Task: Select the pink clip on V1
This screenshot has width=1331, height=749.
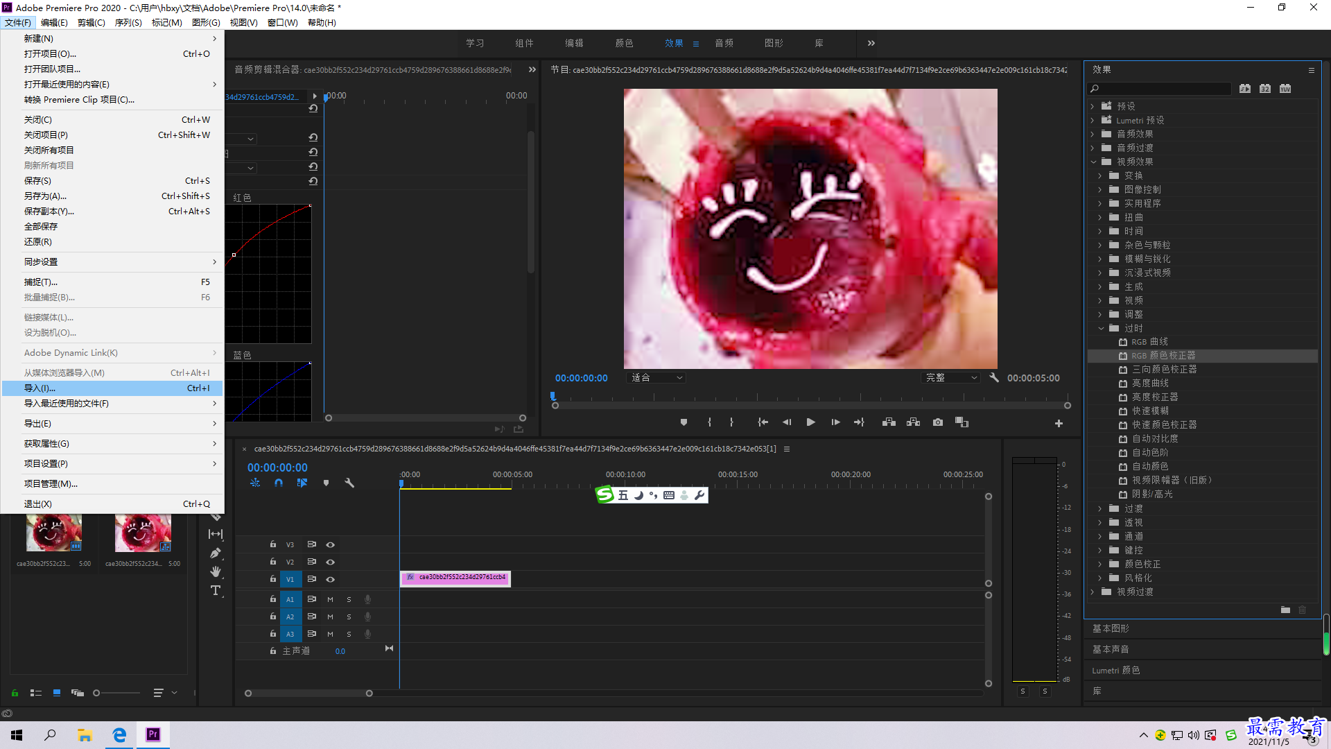Action: click(455, 579)
